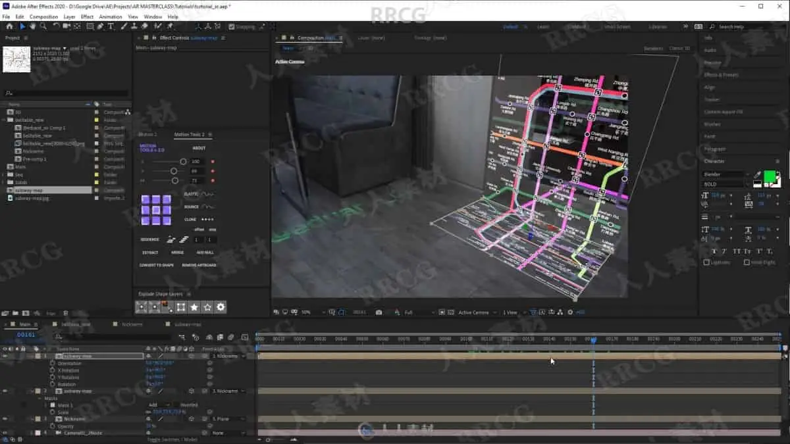Choose the Horizontal Type tool

pos(111,26)
